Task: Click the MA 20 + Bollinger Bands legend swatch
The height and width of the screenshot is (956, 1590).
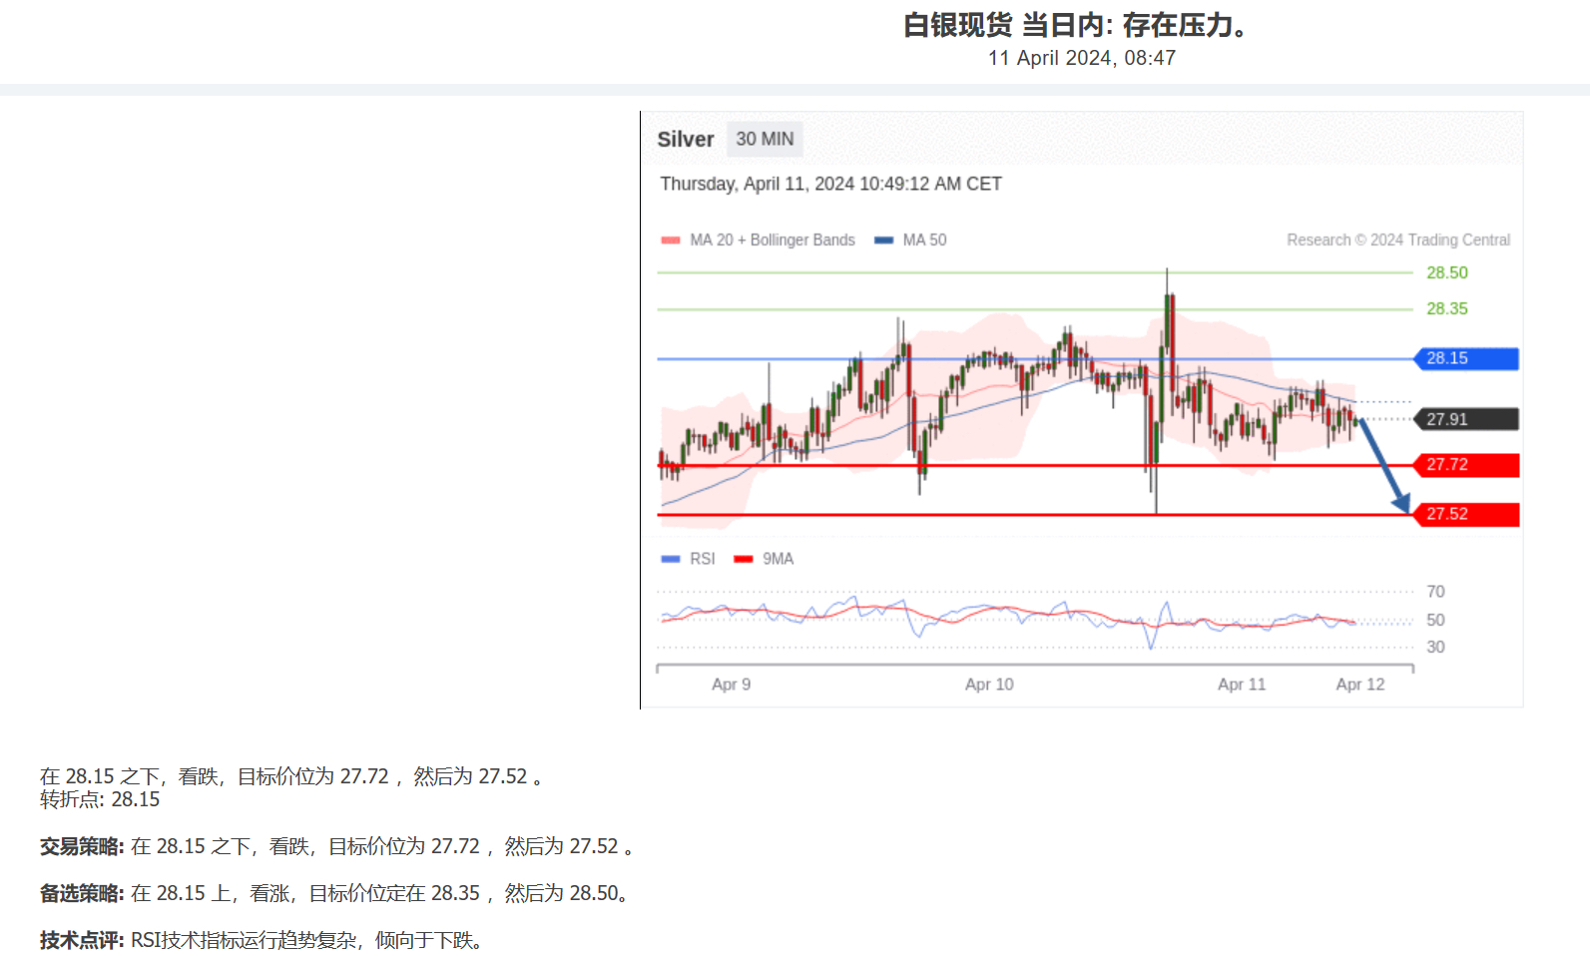Action: pyautogui.click(x=671, y=240)
